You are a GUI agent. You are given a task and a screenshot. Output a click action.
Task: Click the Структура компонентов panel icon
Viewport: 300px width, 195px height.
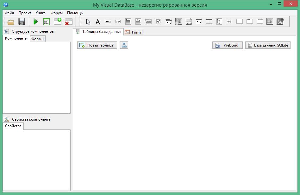7,31
